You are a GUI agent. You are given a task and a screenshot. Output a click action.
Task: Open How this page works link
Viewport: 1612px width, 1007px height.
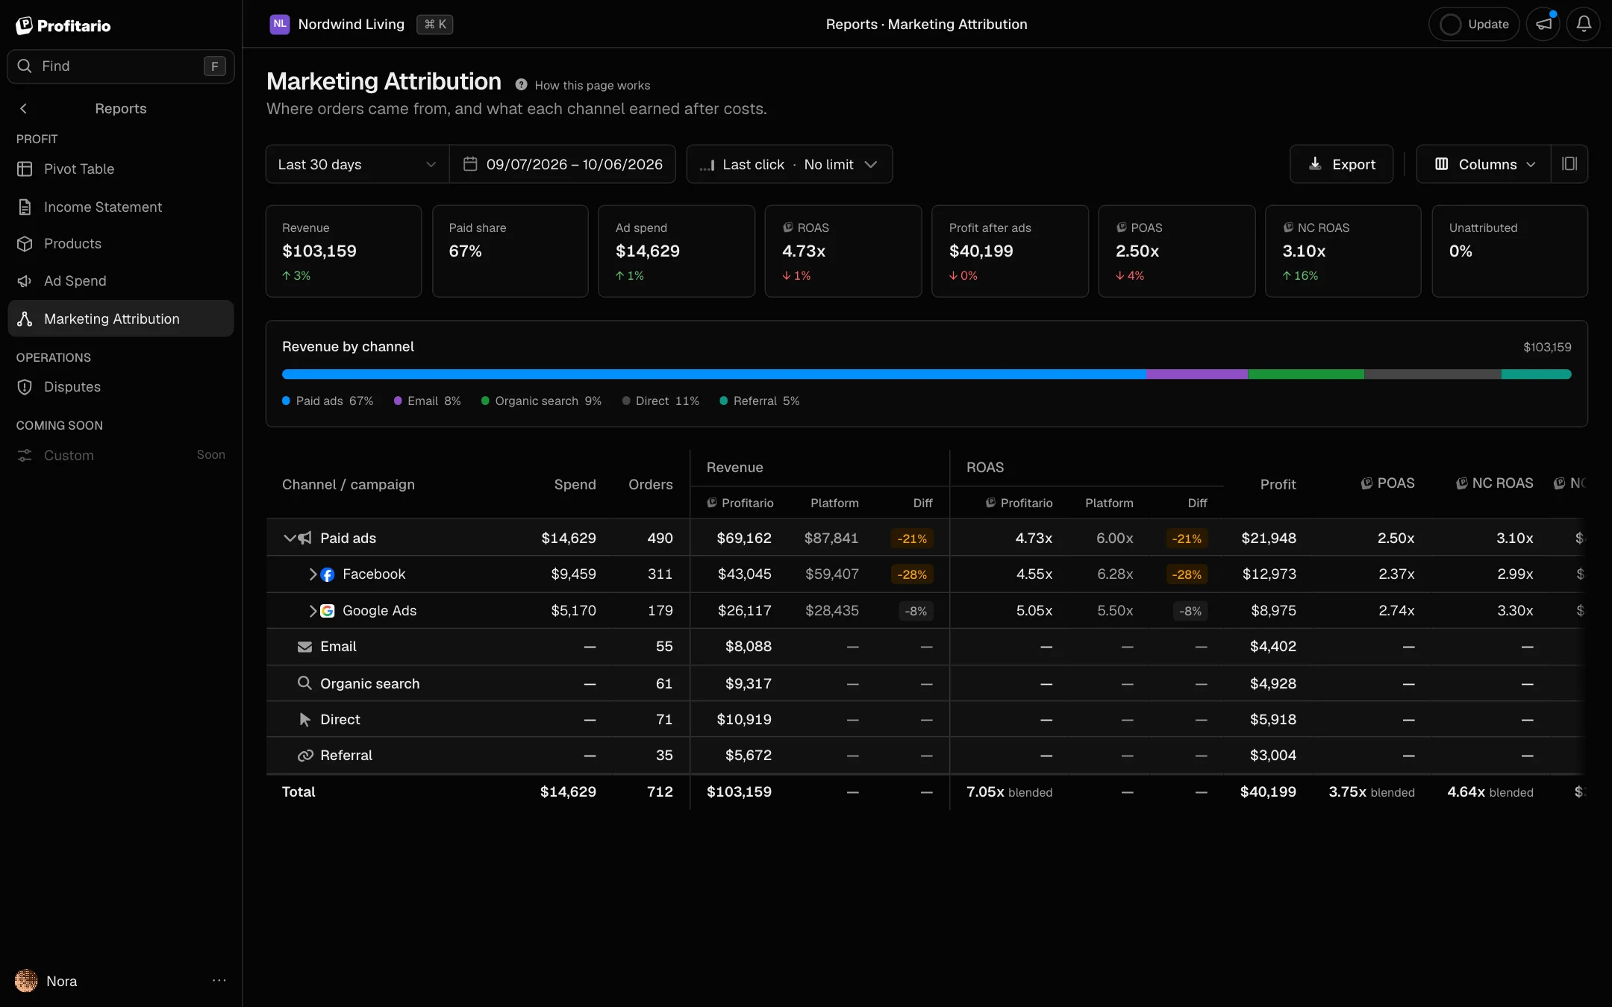tap(592, 85)
